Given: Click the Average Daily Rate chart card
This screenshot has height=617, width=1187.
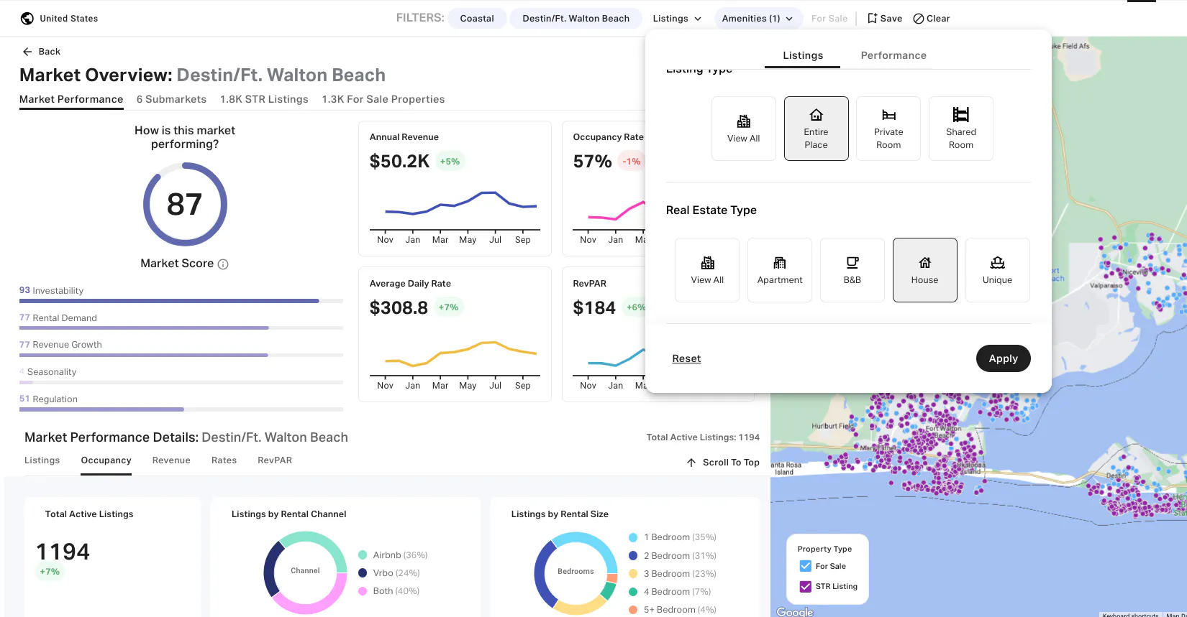Looking at the screenshot, I should [455, 334].
